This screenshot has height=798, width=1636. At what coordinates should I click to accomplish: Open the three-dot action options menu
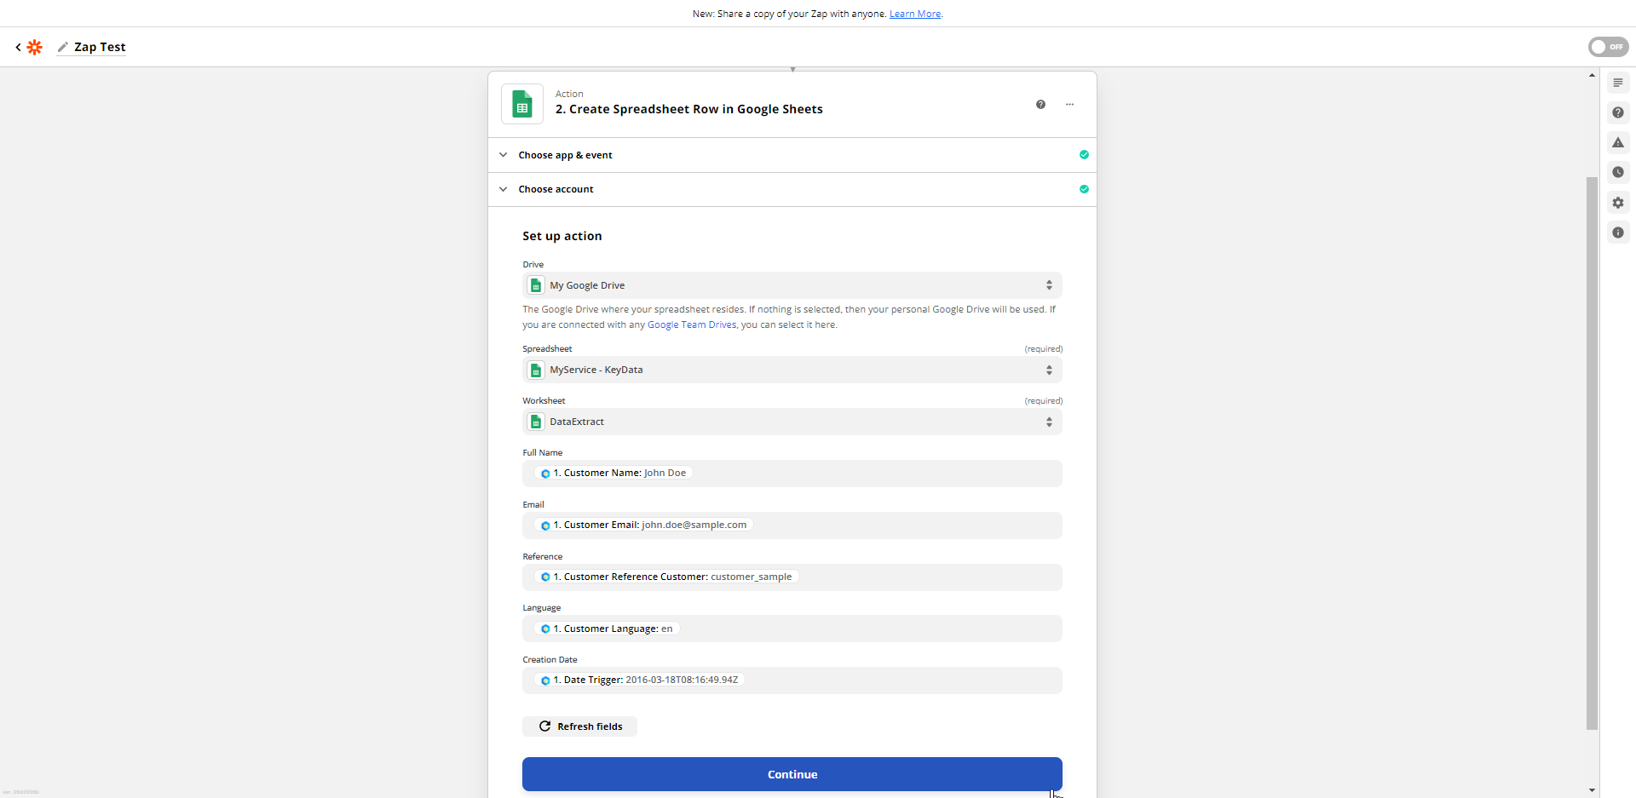pyautogui.click(x=1069, y=105)
